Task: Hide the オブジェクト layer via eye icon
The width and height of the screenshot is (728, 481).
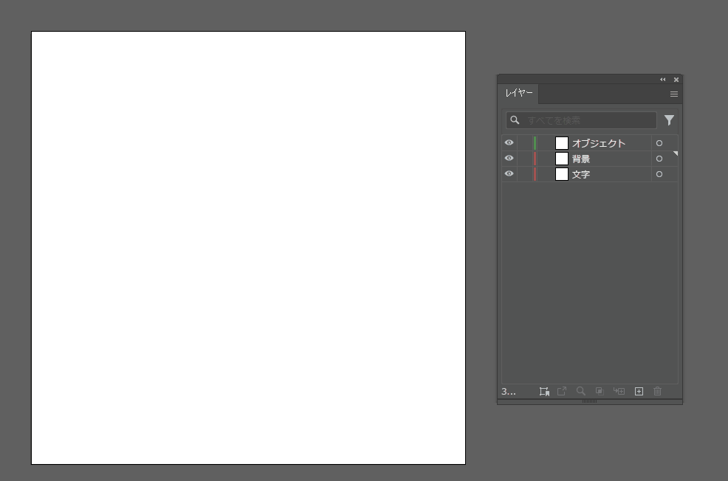Action: tap(509, 143)
